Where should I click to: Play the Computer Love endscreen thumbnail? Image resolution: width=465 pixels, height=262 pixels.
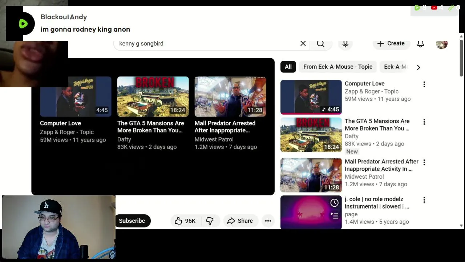tap(76, 97)
